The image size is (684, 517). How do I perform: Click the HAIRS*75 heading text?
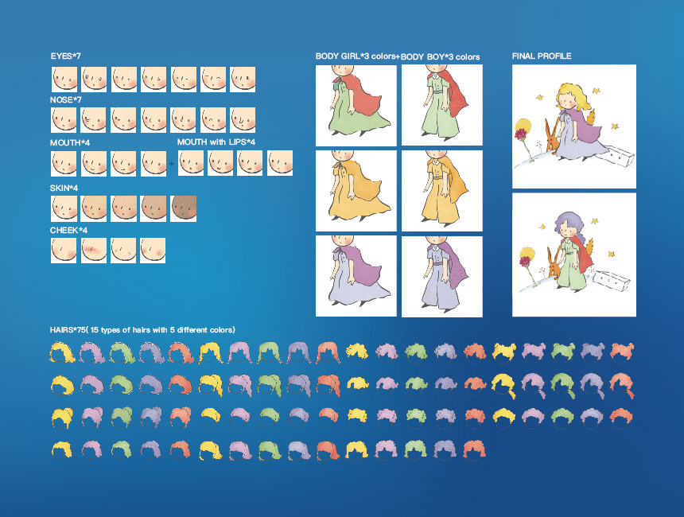click(142, 330)
